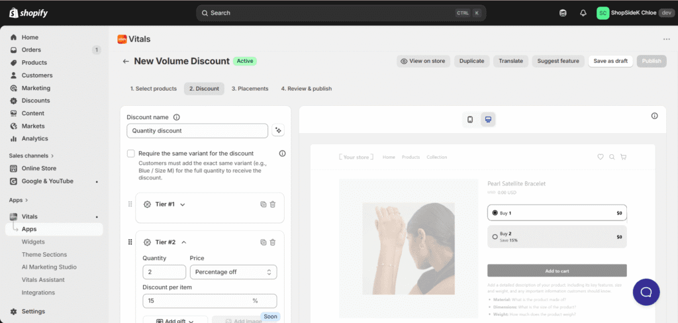The height and width of the screenshot is (323, 678).
Task: Go to step 4. Review & publish
Action: tap(307, 89)
